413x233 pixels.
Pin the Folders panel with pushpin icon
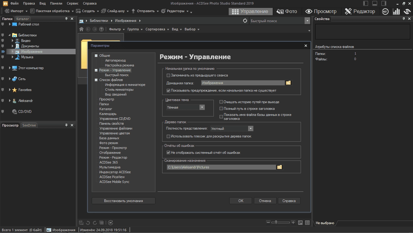pos(67,19)
